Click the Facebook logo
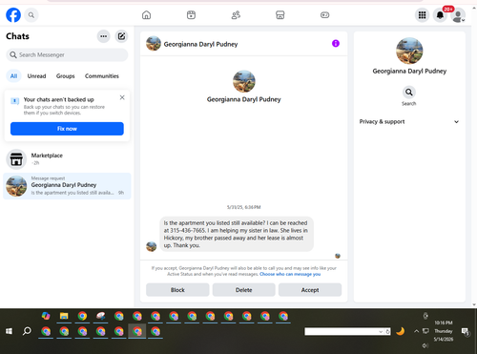Image resolution: width=477 pixels, height=354 pixels. (13, 15)
